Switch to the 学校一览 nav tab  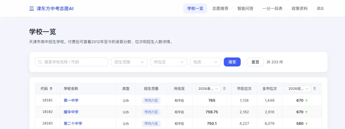(x=195, y=9)
